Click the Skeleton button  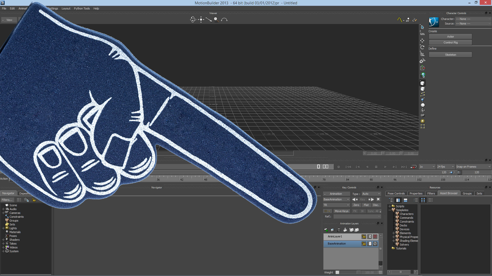tap(450, 55)
